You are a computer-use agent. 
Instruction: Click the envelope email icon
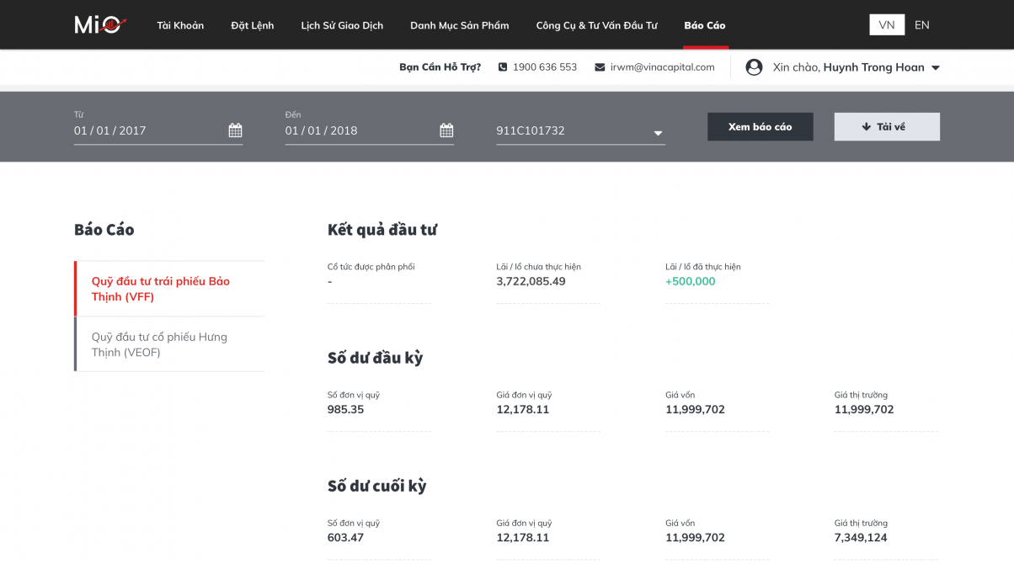600,67
